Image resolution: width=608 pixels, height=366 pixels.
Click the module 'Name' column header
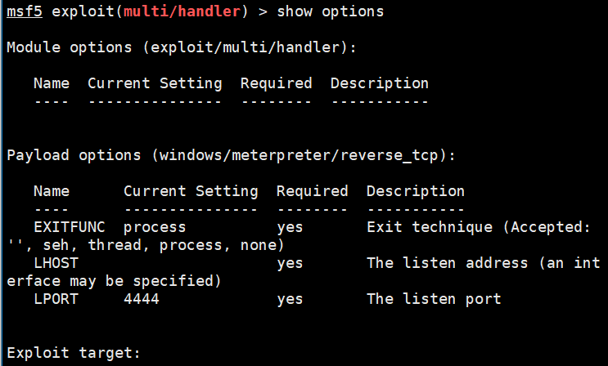tap(52, 83)
